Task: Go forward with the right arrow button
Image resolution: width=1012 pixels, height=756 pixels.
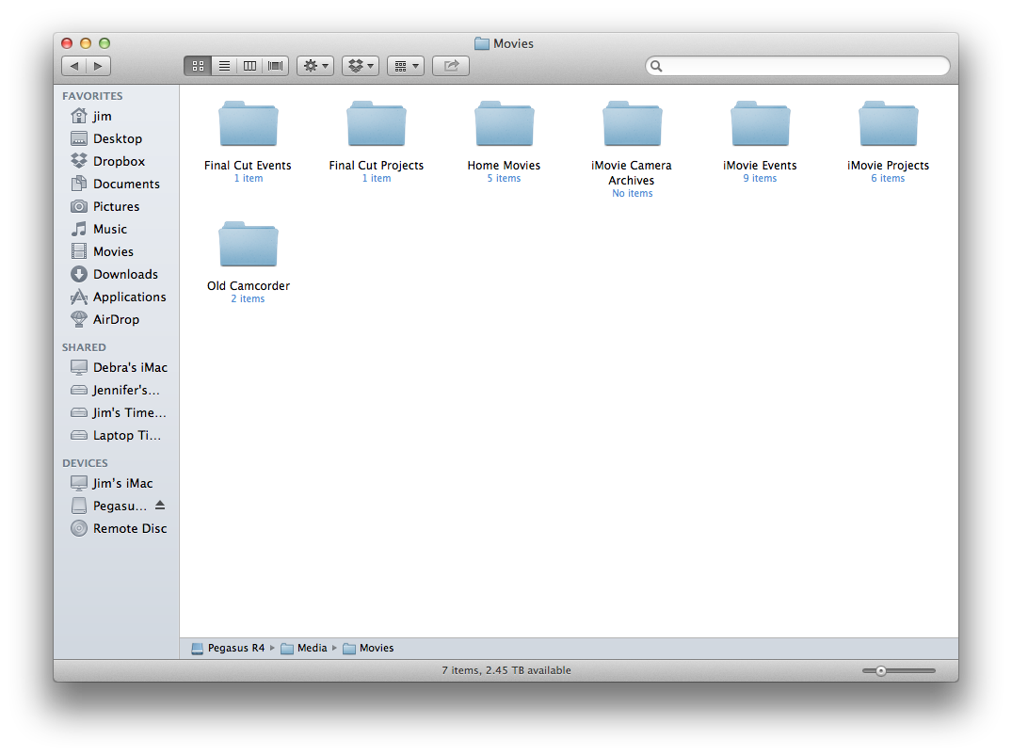Action: click(x=98, y=66)
